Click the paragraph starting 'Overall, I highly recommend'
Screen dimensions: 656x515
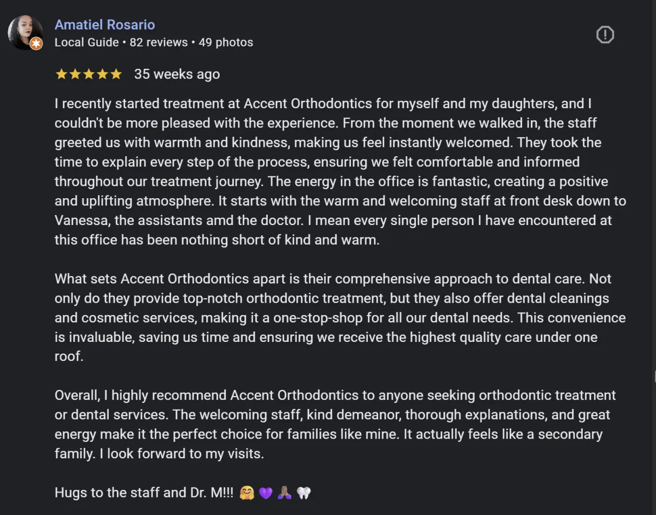(335, 424)
